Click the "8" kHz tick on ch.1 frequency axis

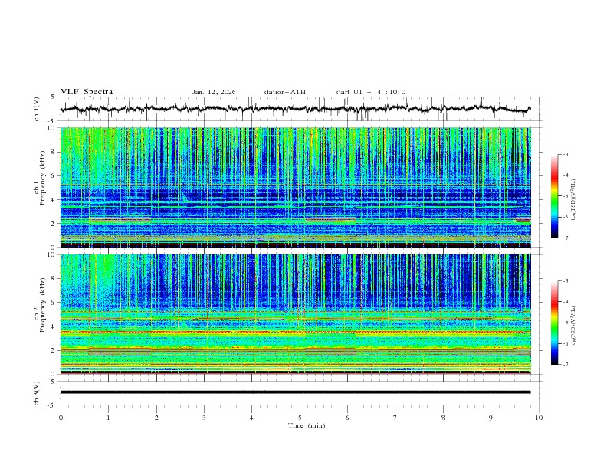tap(54, 152)
